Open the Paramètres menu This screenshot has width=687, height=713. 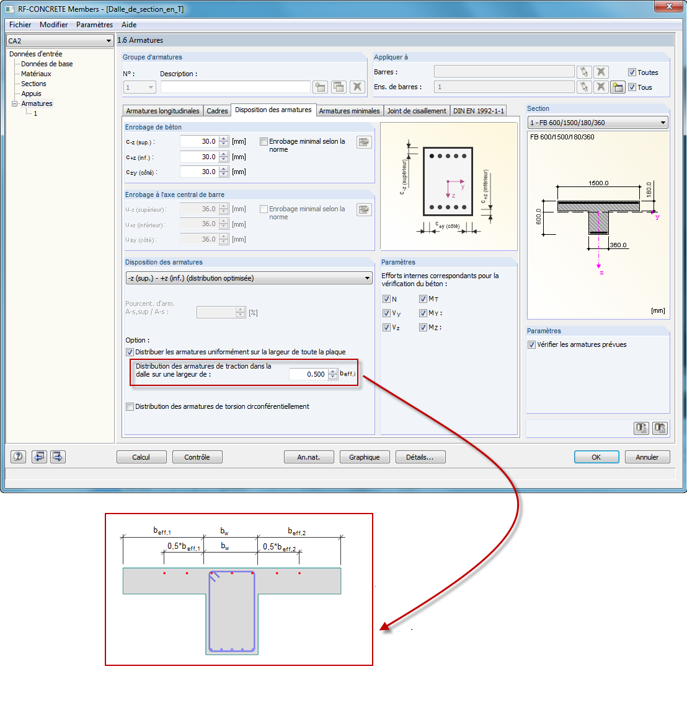(94, 25)
